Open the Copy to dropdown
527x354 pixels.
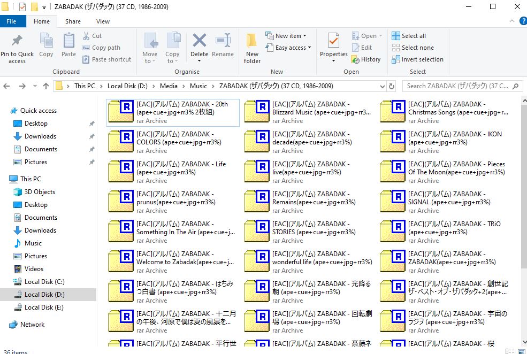click(x=172, y=57)
